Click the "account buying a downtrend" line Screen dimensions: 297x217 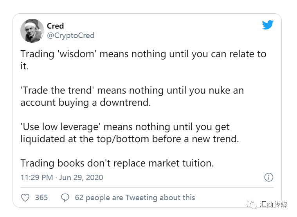click(86, 103)
